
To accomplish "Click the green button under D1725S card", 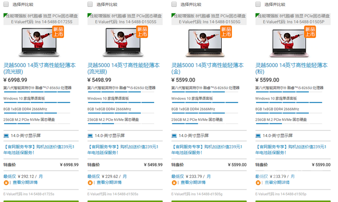I will [x=41, y=201].
